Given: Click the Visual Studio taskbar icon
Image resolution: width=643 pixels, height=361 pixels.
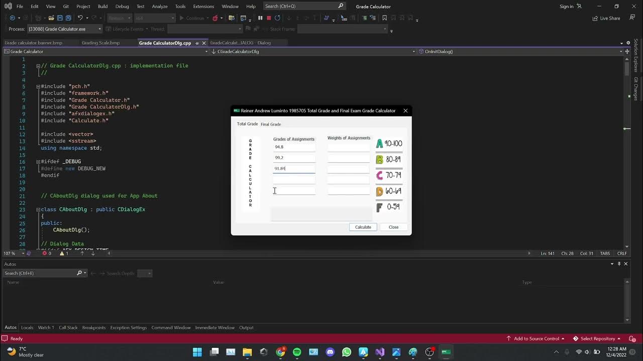Looking at the screenshot, I should click(380, 352).
